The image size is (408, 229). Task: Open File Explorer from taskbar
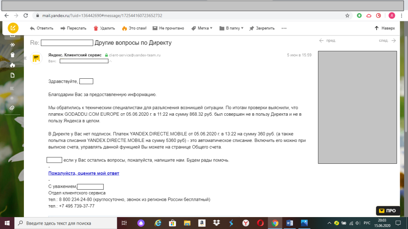pos(187,223)
